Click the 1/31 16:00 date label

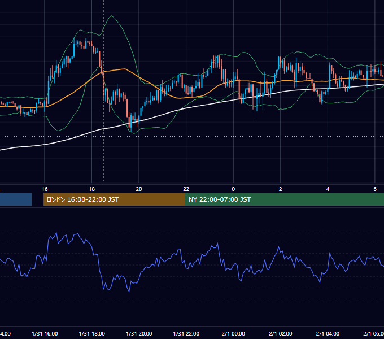45,333
